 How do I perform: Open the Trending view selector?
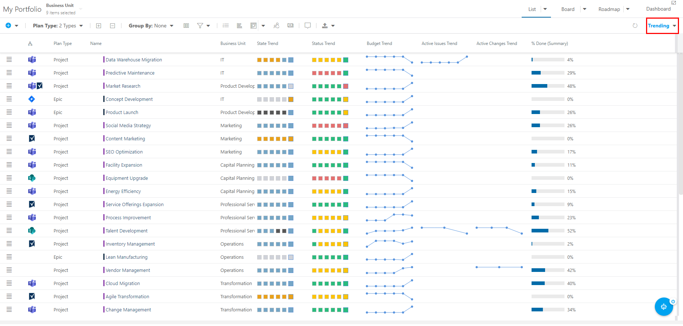(662, 26)
